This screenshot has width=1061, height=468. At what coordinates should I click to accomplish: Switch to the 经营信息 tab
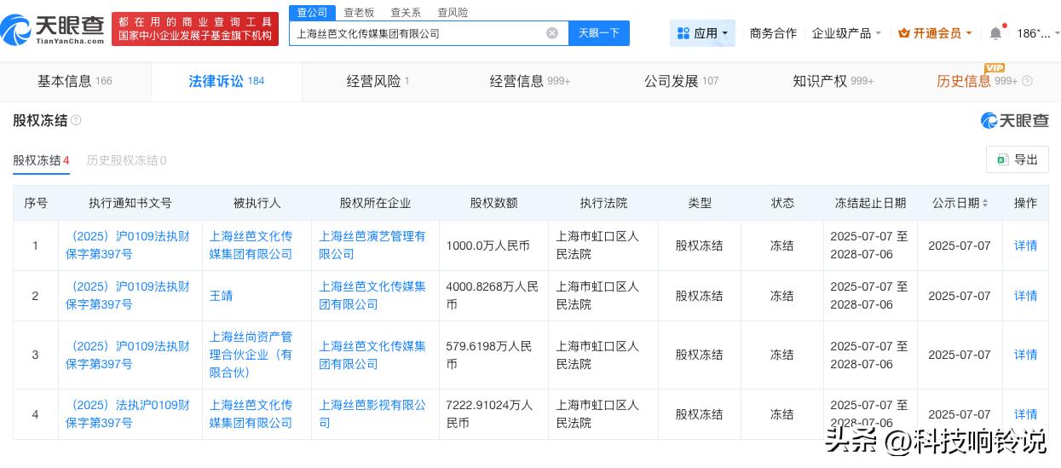tap(529, 81)
